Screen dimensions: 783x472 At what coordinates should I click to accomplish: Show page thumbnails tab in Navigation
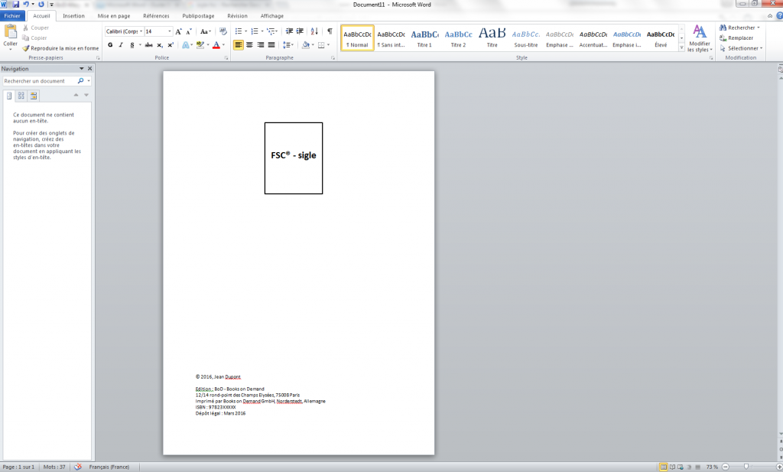click(x=21, y=96)
